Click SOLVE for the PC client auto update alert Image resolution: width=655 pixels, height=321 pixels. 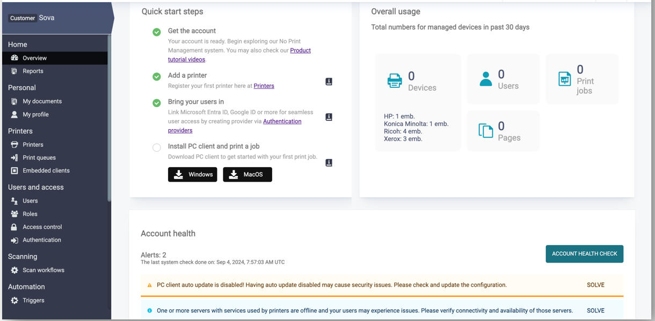595,285
